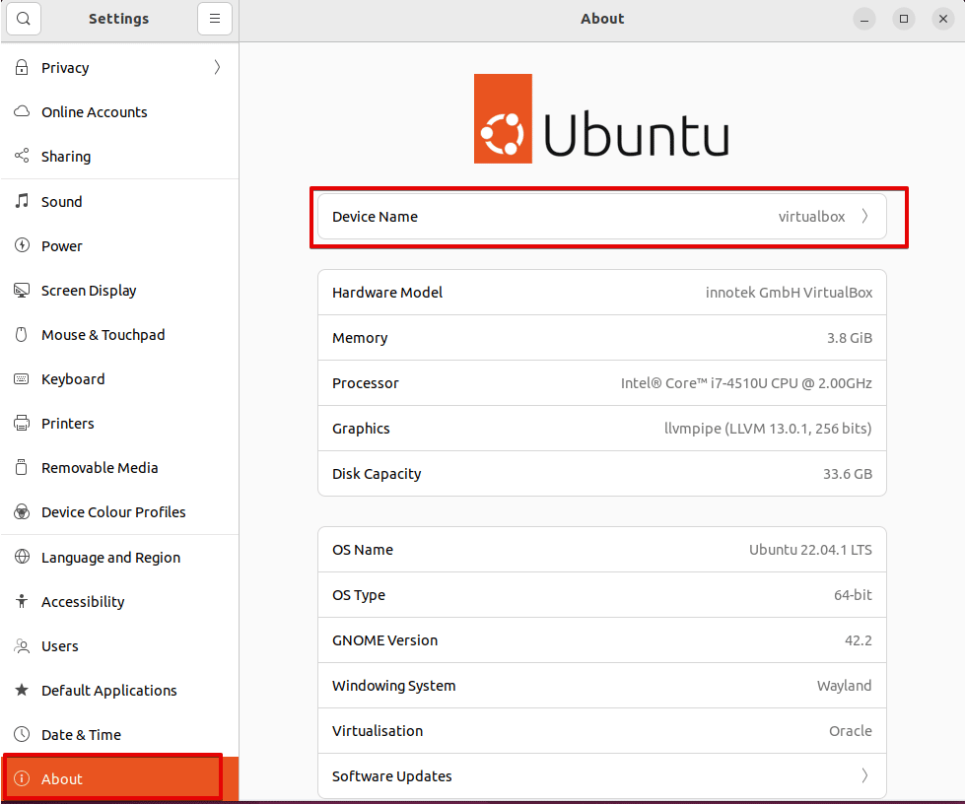
Task: Click the Printers printer icon
Action: [x=22, y=424]
